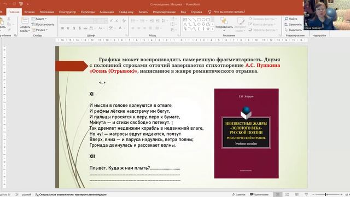Clear all formatting icon
This screenshot has height=197, width=350.
click(124, 21)
